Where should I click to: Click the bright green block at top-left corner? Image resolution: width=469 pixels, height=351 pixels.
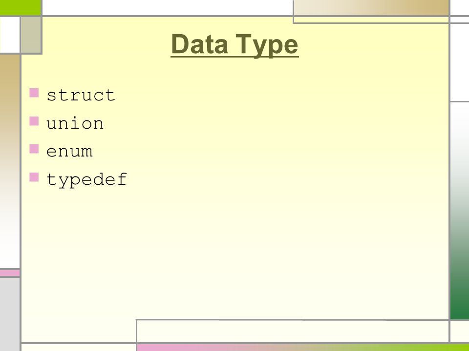coord(20,7)
